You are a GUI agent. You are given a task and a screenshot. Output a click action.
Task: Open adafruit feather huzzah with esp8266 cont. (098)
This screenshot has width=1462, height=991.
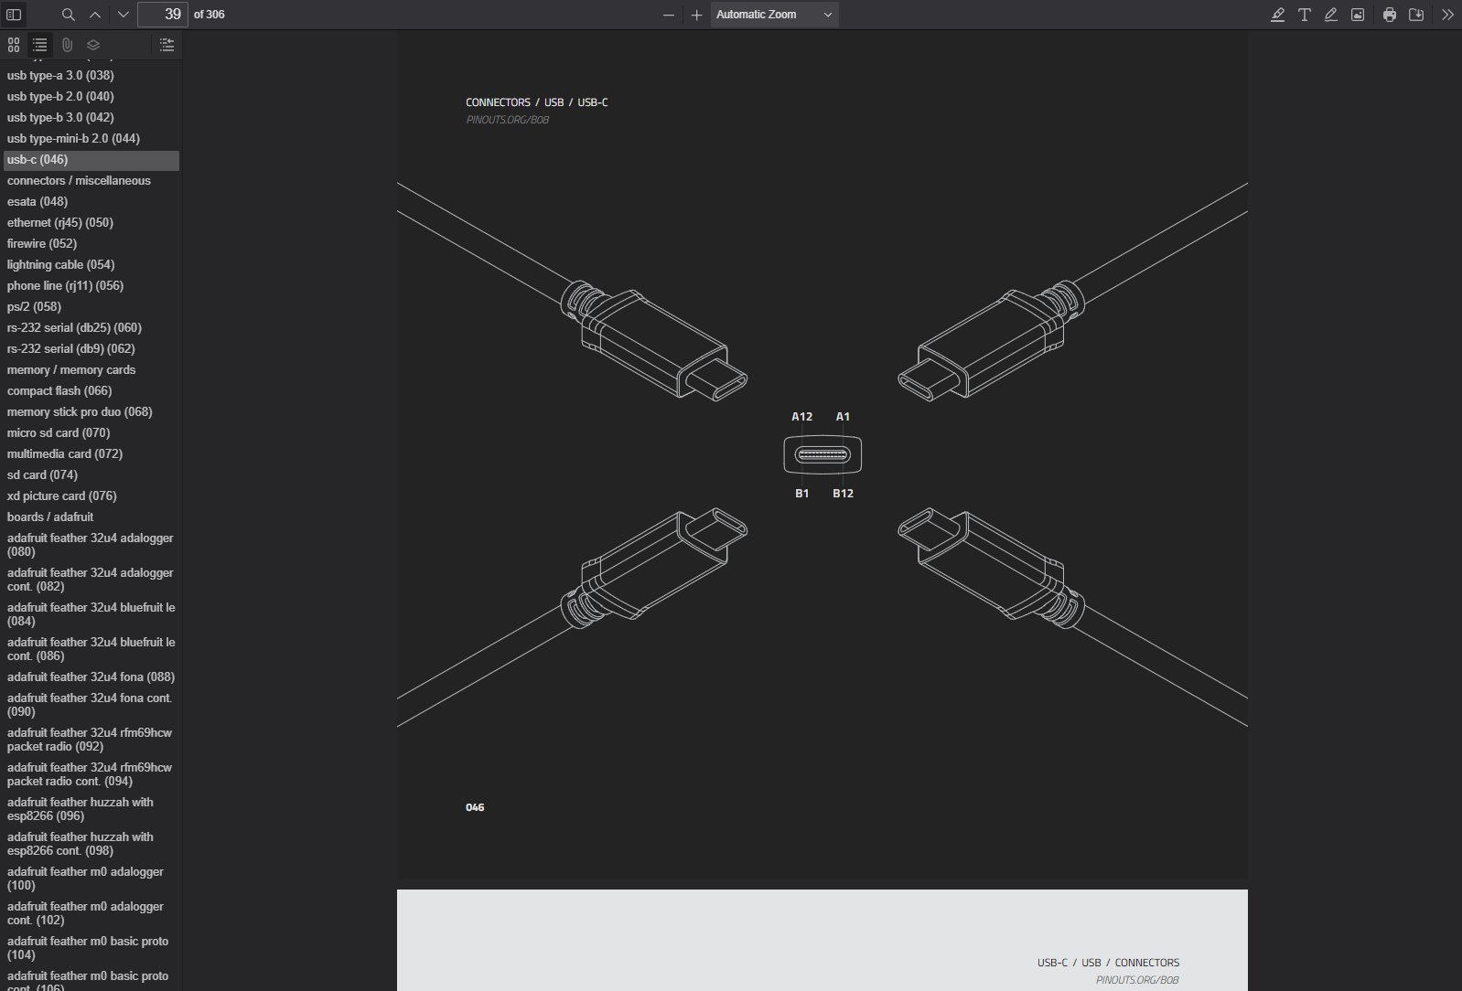(x=81, y=844)
